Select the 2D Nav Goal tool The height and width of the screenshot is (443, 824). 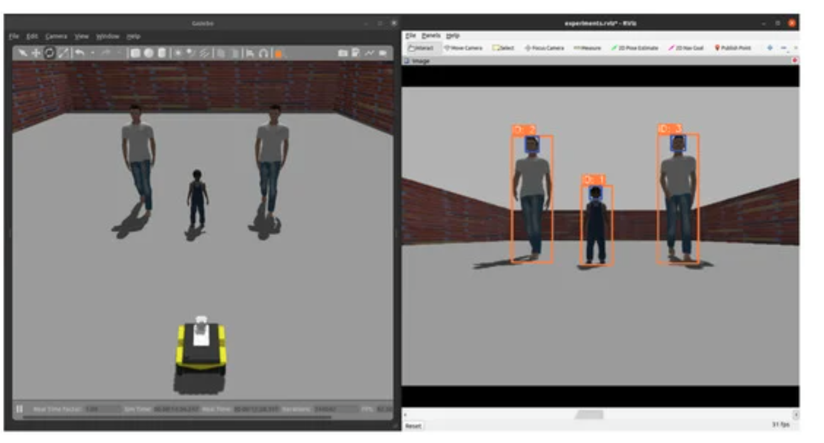686,48
